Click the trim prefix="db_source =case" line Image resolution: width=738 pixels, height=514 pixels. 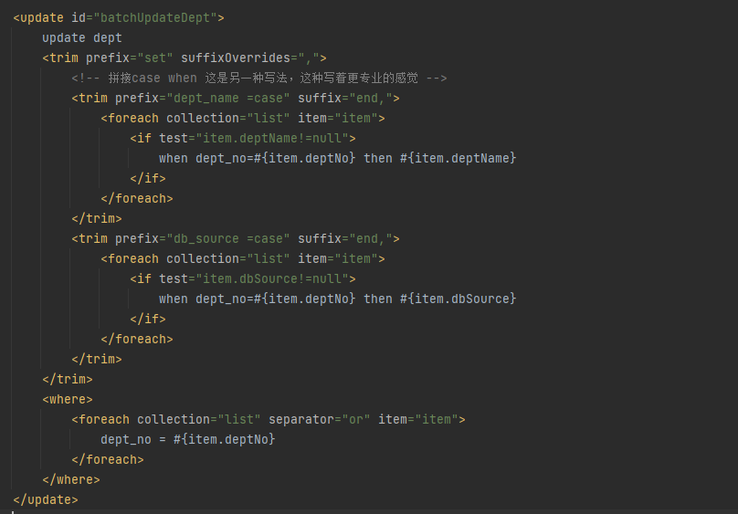point(236,239)
